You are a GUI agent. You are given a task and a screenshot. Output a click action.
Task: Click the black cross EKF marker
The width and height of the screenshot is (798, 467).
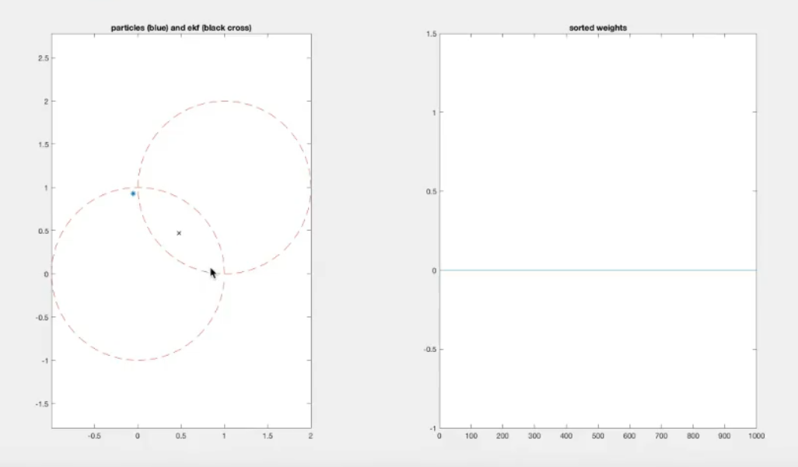pos(179,233)
